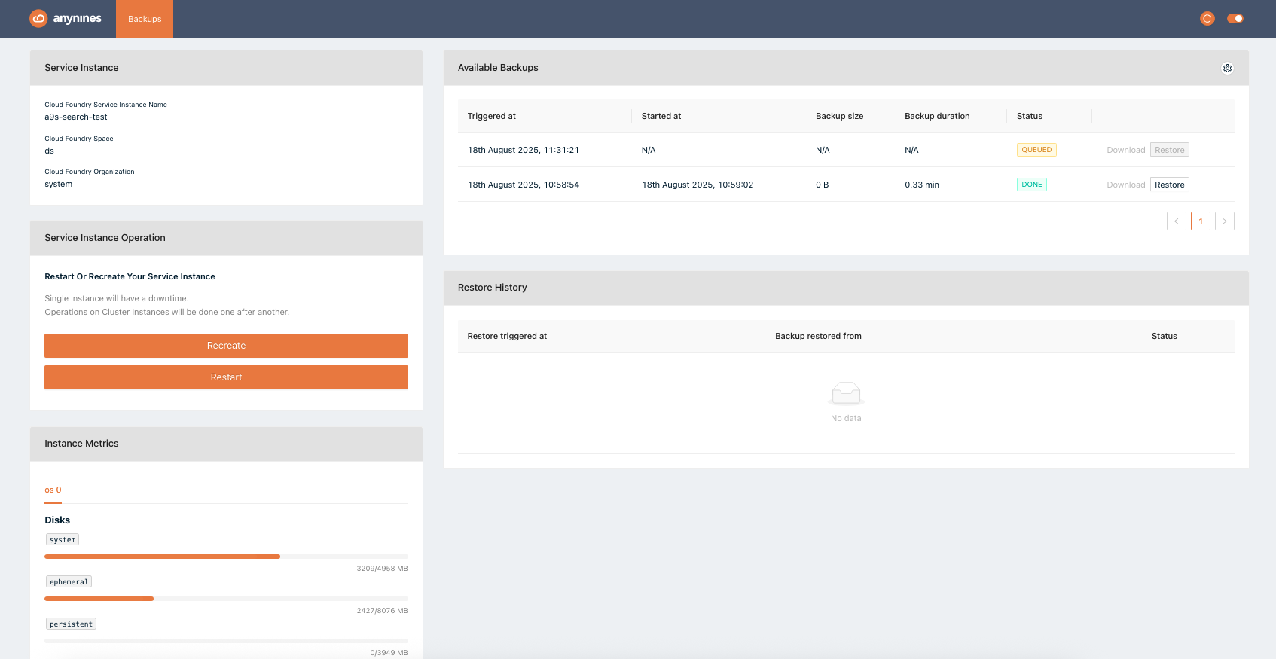Click the Restart button
This screenshot has width=1276, height=659.
point(226,377)
